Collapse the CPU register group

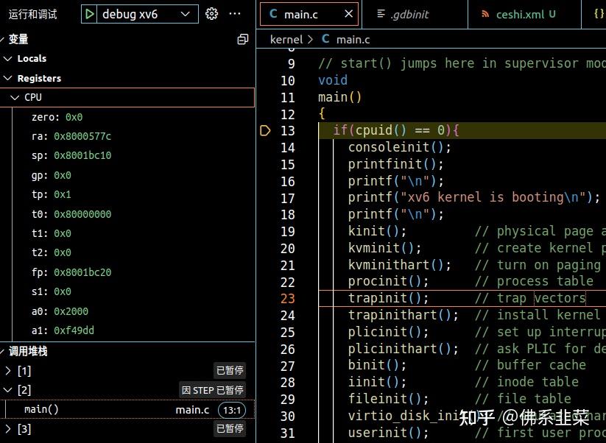(15, 96)
